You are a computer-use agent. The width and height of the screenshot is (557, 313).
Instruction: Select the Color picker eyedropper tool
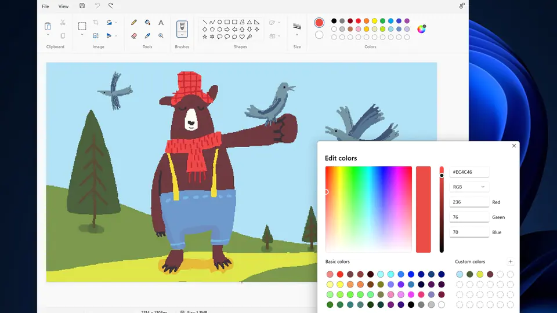(x=147, y=36)
